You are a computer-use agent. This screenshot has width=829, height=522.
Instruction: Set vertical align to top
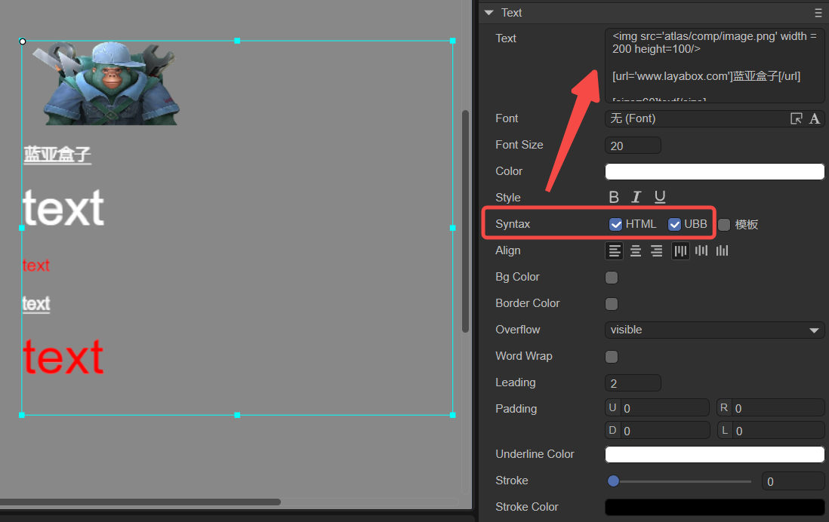(x=680, y=251)
